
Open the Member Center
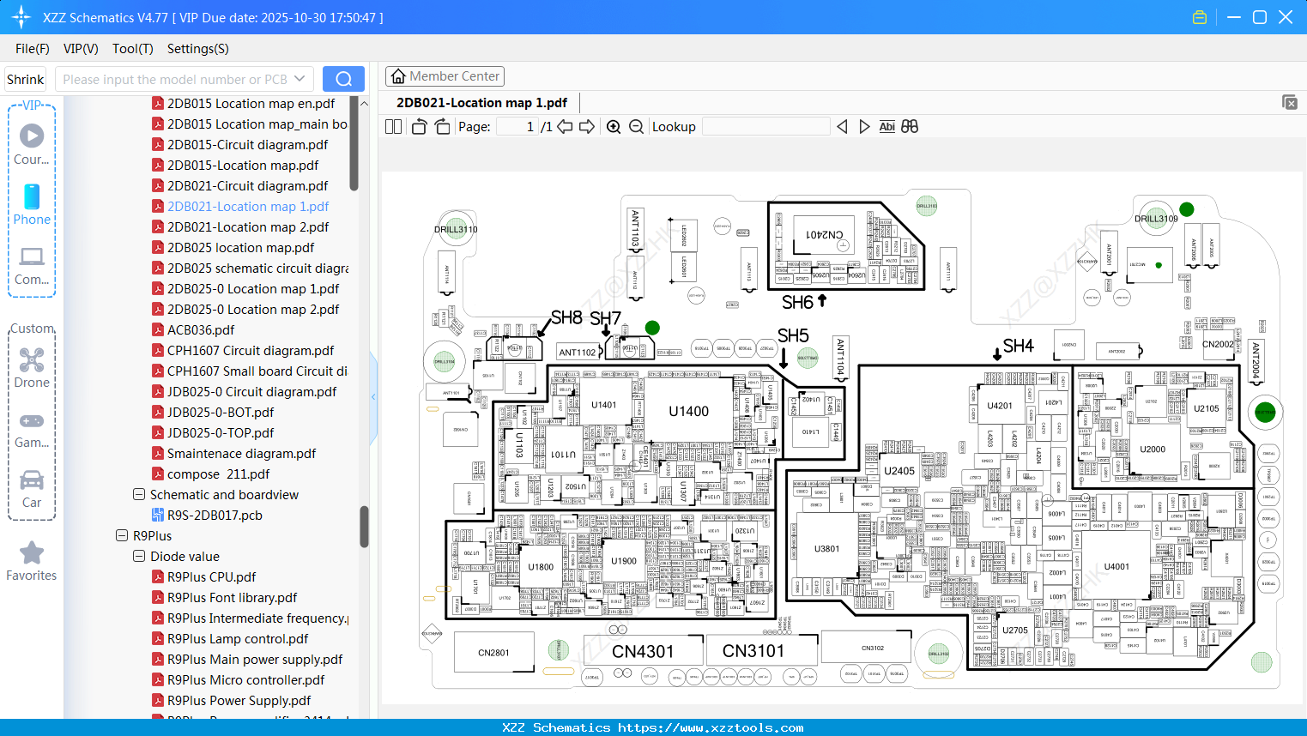(445, 75)
